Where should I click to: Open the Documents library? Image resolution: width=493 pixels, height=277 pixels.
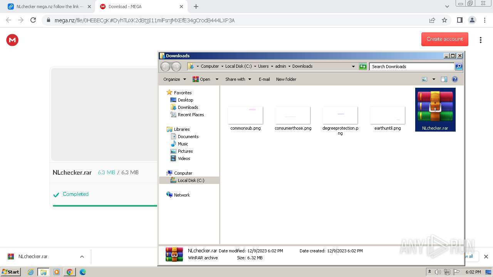[x=188, y=137]
